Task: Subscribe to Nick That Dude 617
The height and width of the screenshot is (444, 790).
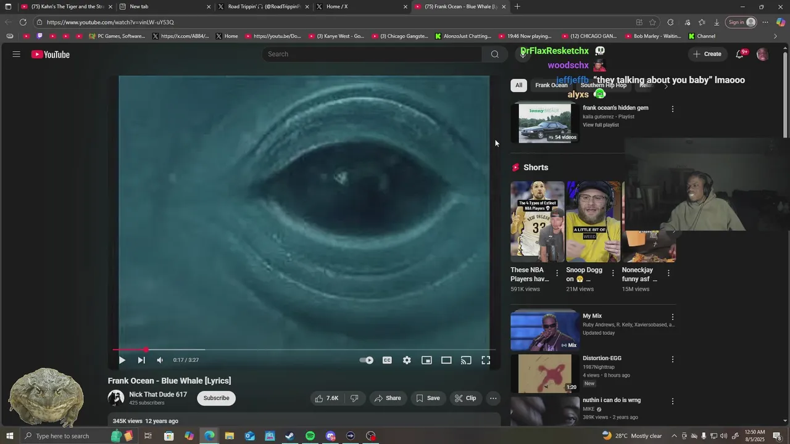Action: coord(216,398)
